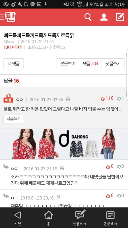
Task: Click the 답글쓰기 reply button
Action: [x=13, y=119]
